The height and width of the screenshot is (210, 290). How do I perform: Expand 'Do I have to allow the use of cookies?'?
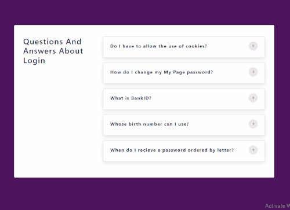[x=158, y=46]
